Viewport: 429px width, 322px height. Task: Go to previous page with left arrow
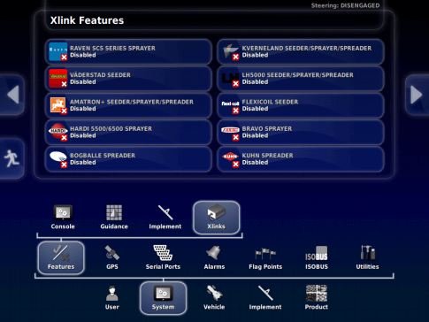12,95
